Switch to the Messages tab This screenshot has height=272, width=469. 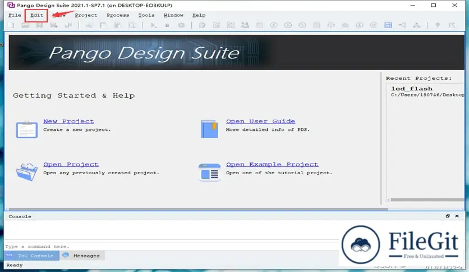pyautogui.click(x=82, y=256)
